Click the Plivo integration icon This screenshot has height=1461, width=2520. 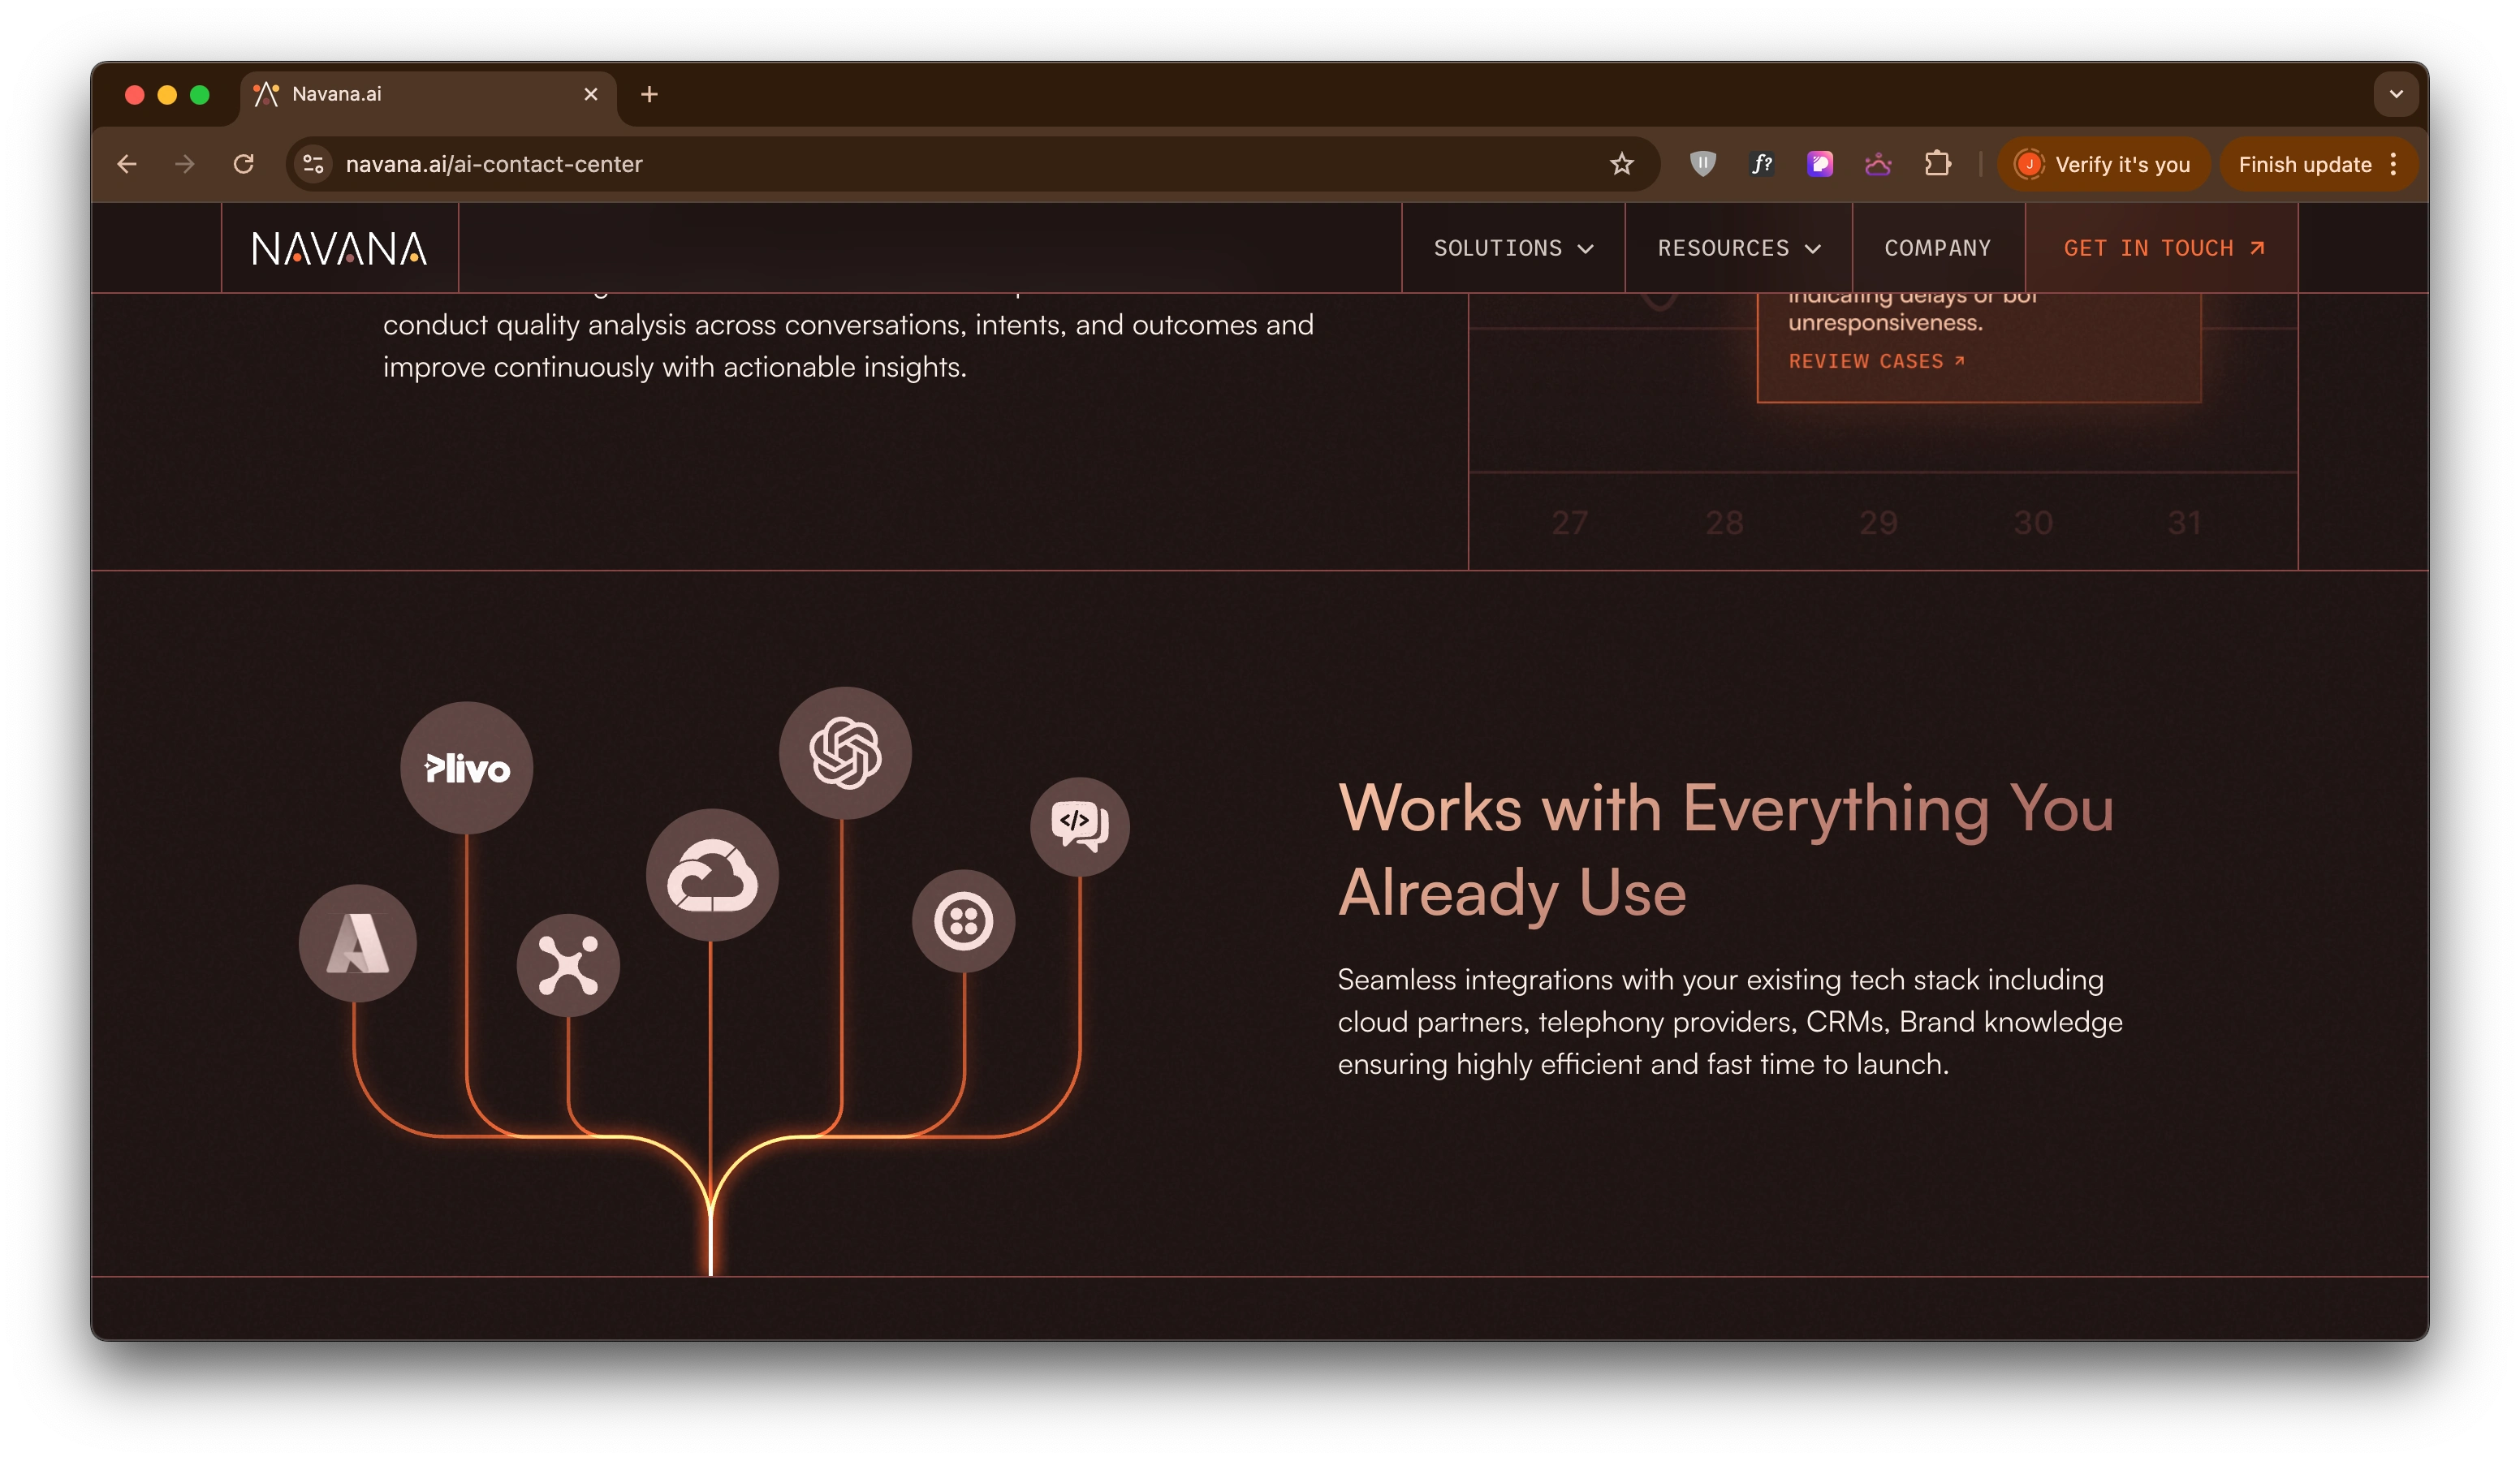click(x=466, y=768)
